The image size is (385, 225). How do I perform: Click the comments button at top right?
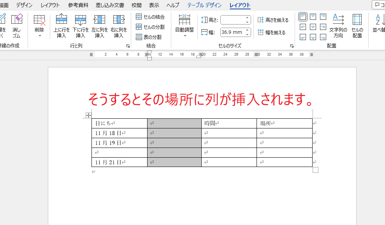379,5
